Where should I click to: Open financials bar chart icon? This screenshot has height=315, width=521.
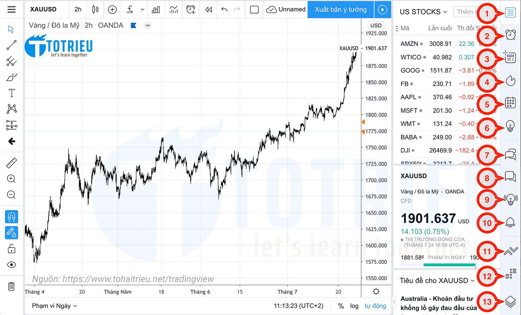click(x=156, y=9)
